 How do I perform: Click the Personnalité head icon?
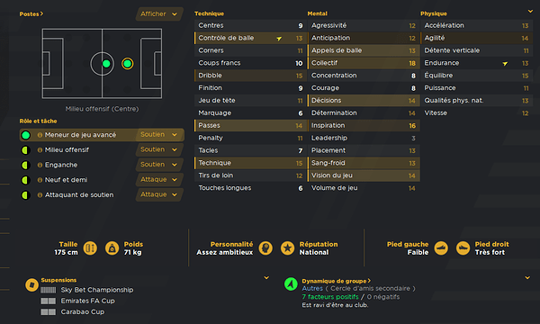click(x=265, y=247)
